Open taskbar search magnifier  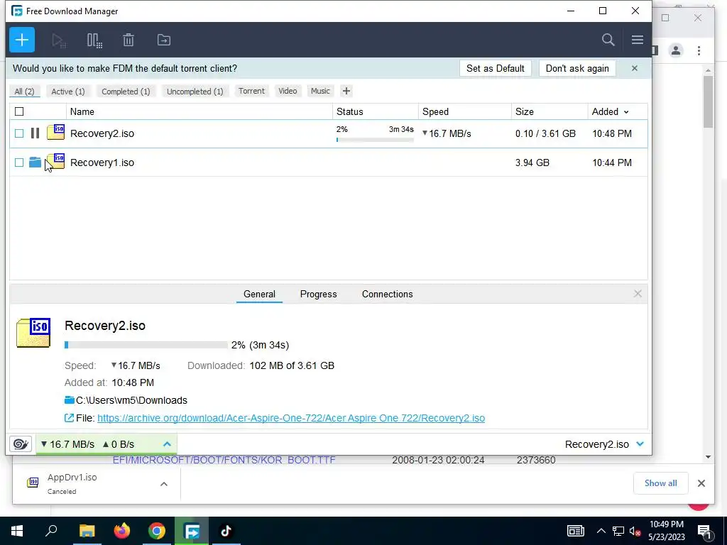pyautogui.click(x=51, y=531)
